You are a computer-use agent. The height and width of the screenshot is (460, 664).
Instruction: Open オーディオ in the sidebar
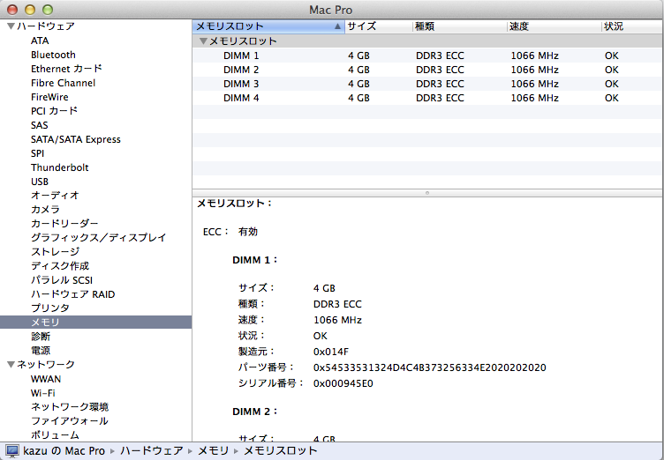[x=55, y=196]
